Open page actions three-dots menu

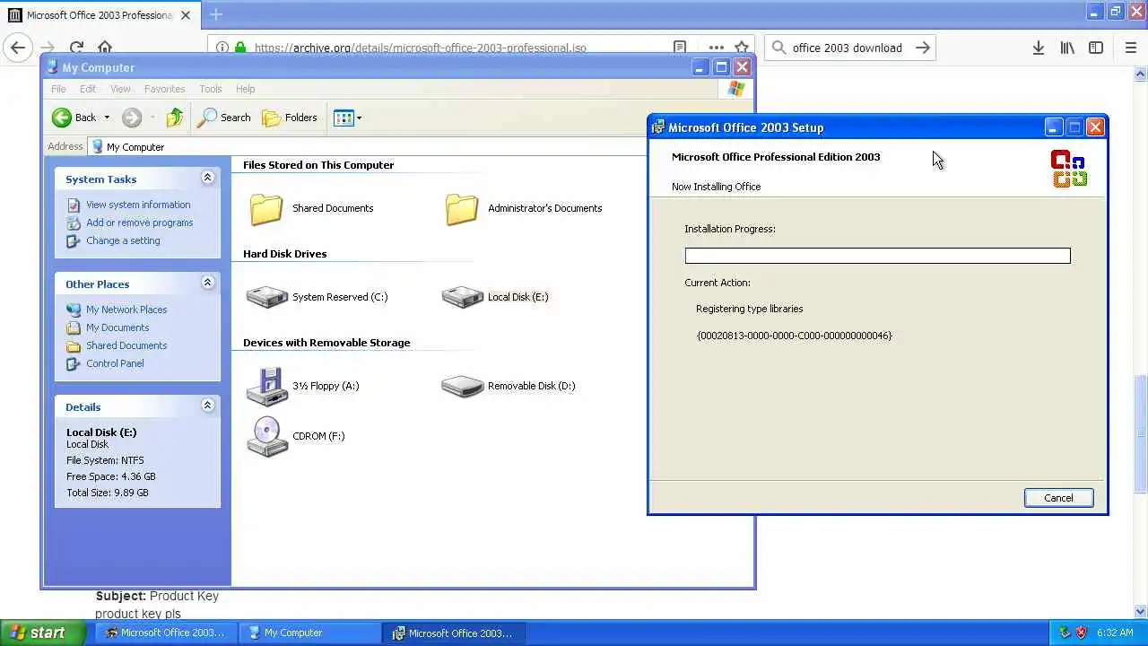point(716,48)
